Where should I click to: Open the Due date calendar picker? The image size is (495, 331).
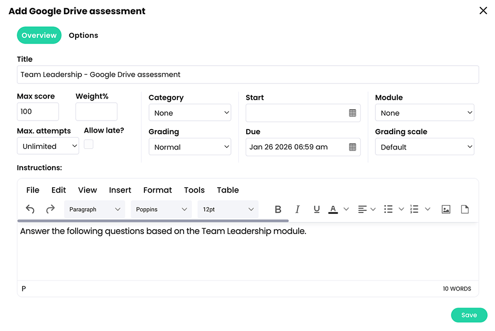coord(352,147)
